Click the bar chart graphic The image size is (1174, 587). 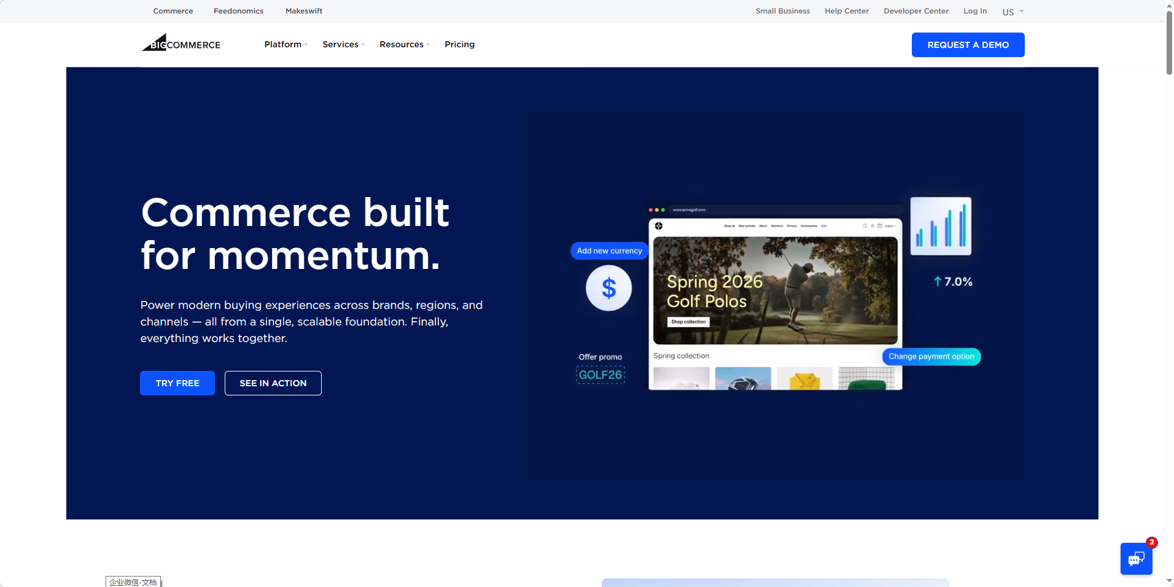point(941,226)
